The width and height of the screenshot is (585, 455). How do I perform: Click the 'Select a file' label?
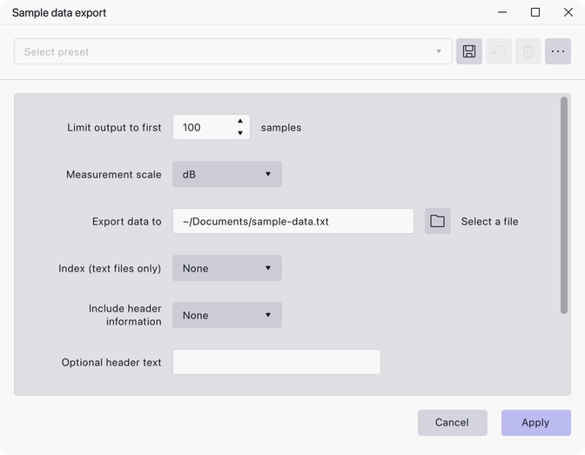pos(489,222)
